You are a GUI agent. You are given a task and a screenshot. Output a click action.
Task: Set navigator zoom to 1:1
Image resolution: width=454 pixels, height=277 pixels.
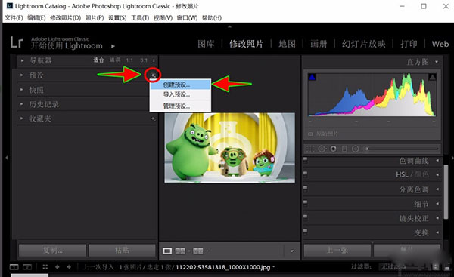(129, 60)
